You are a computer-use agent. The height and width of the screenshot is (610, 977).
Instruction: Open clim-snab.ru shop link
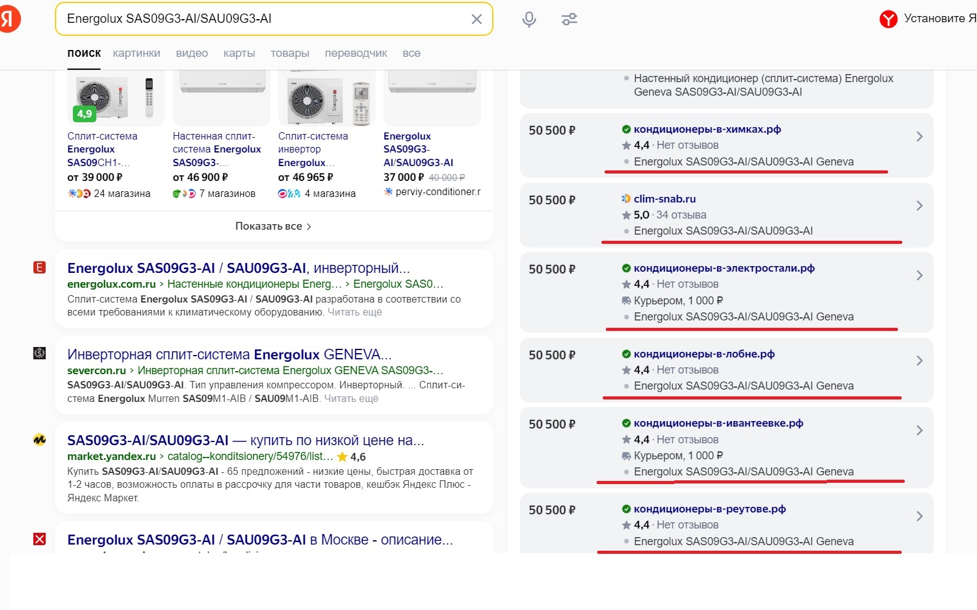coord(665,199)
